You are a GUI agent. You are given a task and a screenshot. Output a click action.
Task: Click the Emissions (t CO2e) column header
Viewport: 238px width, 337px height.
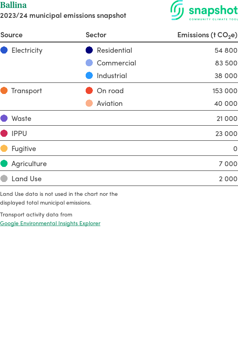pos(207,35)
